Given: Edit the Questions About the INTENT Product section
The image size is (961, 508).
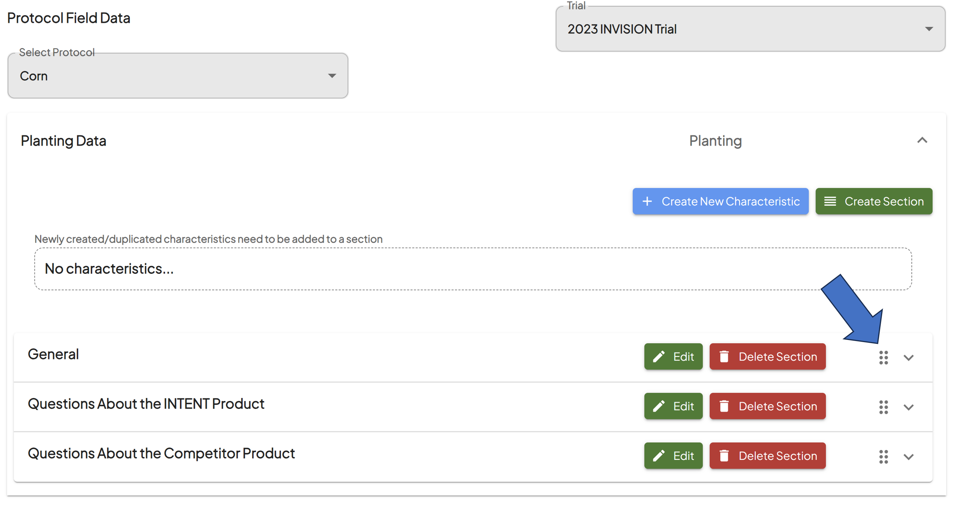Looking at the screenshot, I should point(673,406).
